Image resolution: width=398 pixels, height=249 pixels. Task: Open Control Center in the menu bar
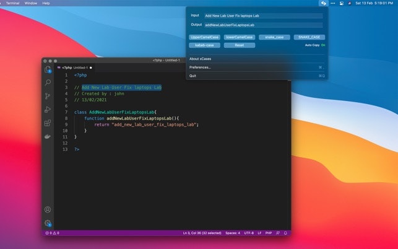tap(342, 3)
